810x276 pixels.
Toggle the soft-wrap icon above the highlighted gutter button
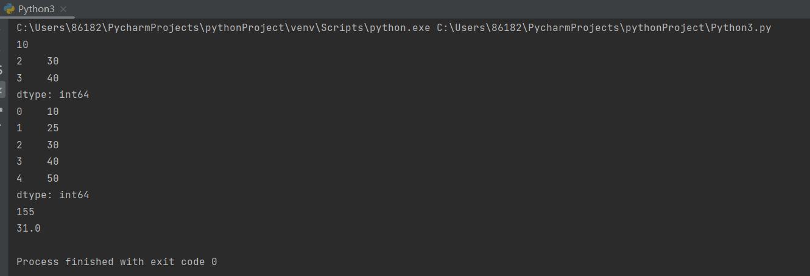click(2, 71)
